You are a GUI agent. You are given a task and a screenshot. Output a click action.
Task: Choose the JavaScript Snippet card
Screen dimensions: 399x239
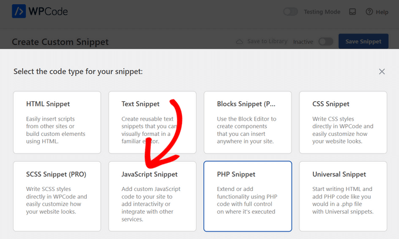[153, 196]
